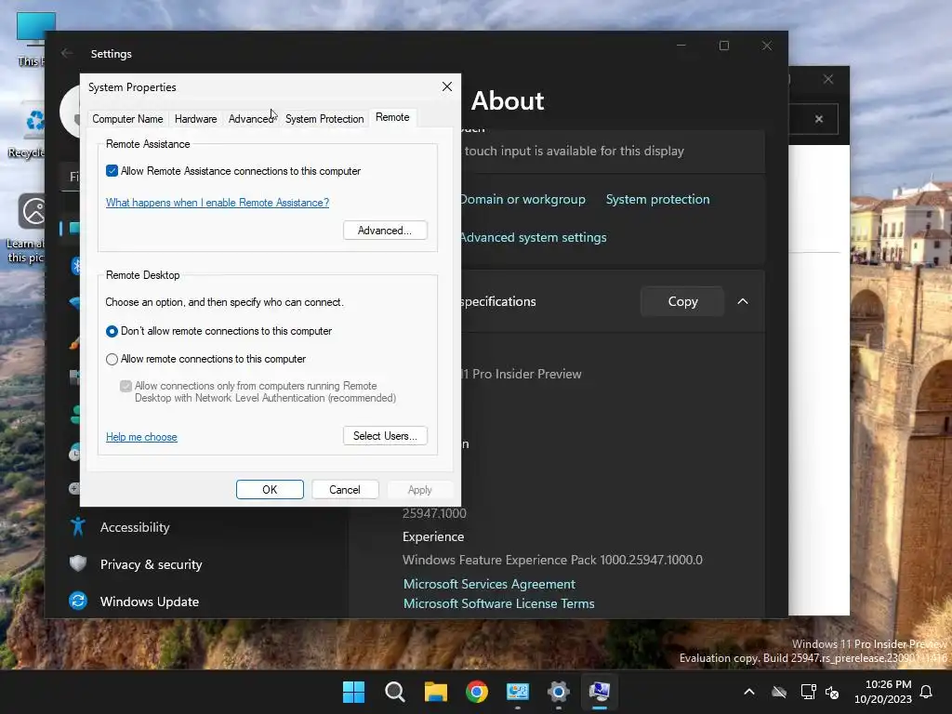Open the Windows Start menu
Viewport: 952px width, 714px height.
click(x=353, y=692)
